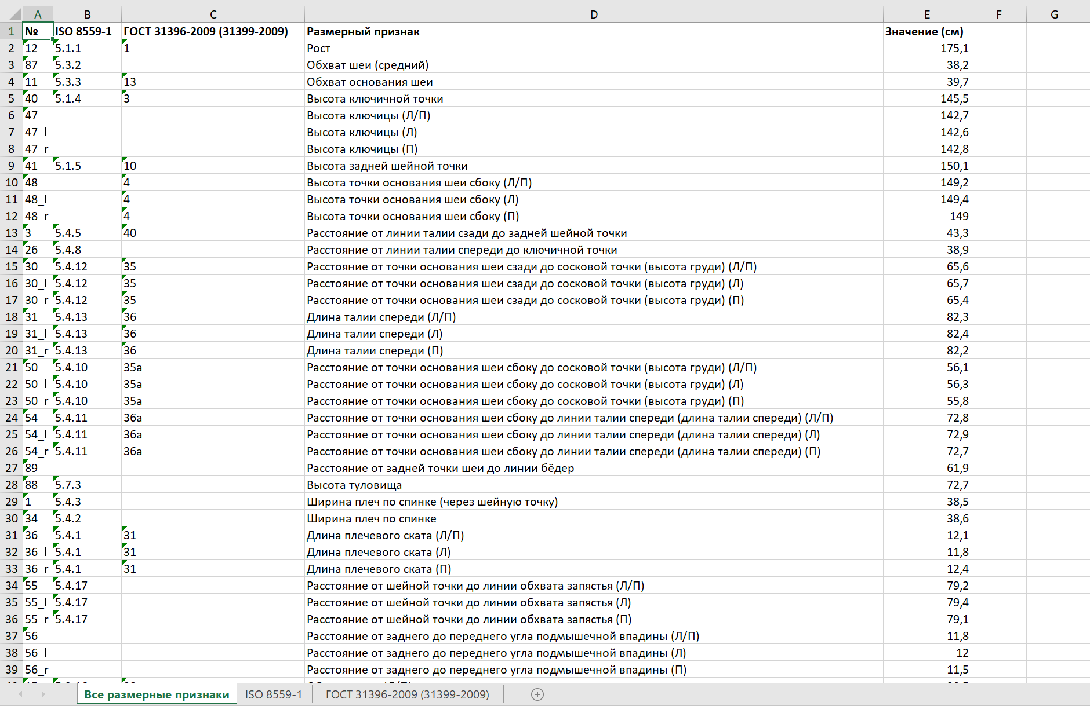Switch to the ISO 8559-1 sheet tab
The height and width of the screenshot is (706, 1090).
273,694
